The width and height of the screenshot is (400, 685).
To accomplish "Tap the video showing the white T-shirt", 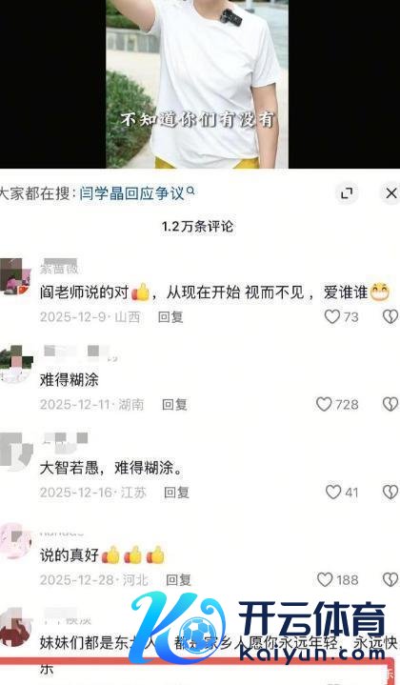I will (x=197, y=84).
